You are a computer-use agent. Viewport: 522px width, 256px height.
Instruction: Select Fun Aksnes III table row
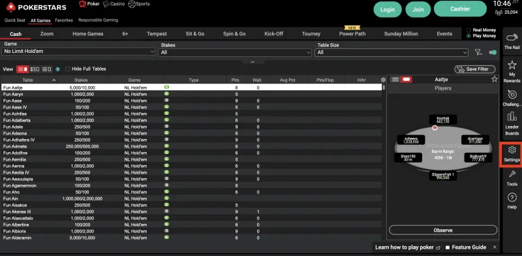191,212
